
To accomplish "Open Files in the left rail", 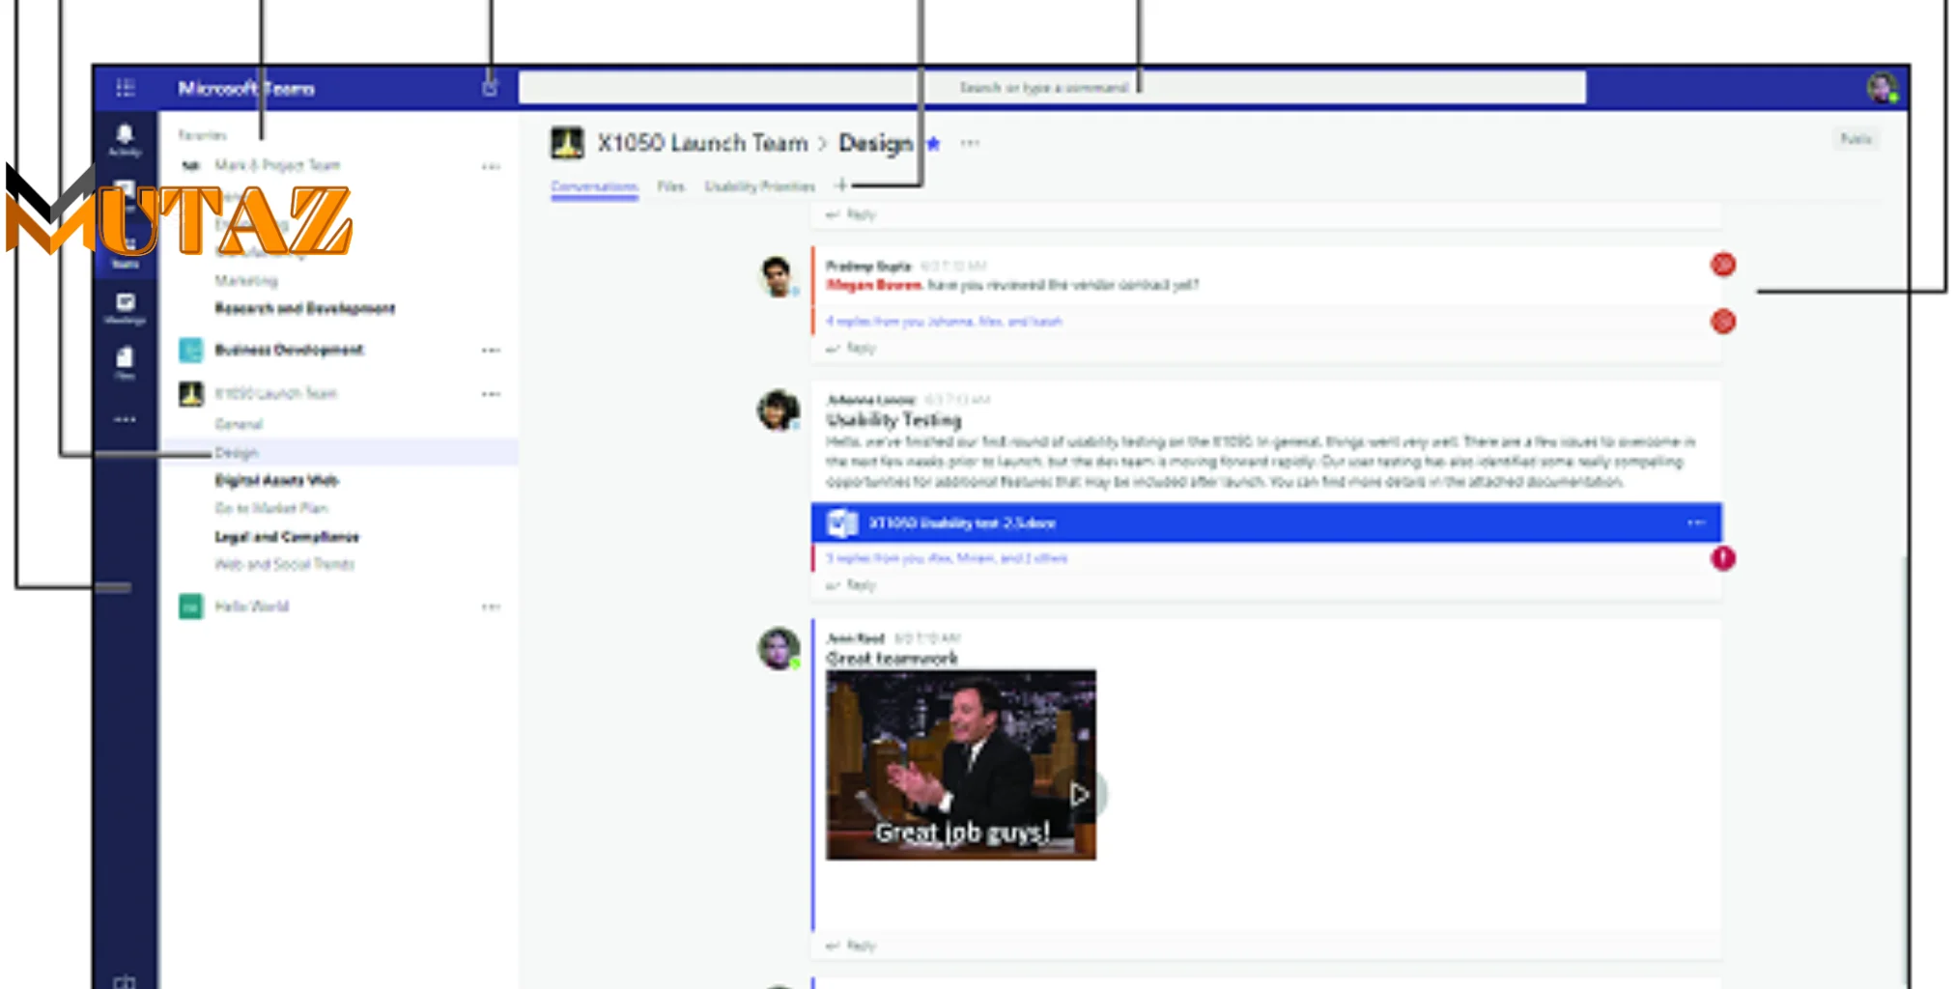I will click(125, 364).
